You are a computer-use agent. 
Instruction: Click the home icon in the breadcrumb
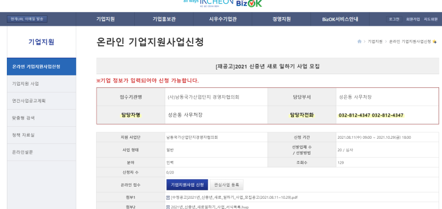point(359,42)
